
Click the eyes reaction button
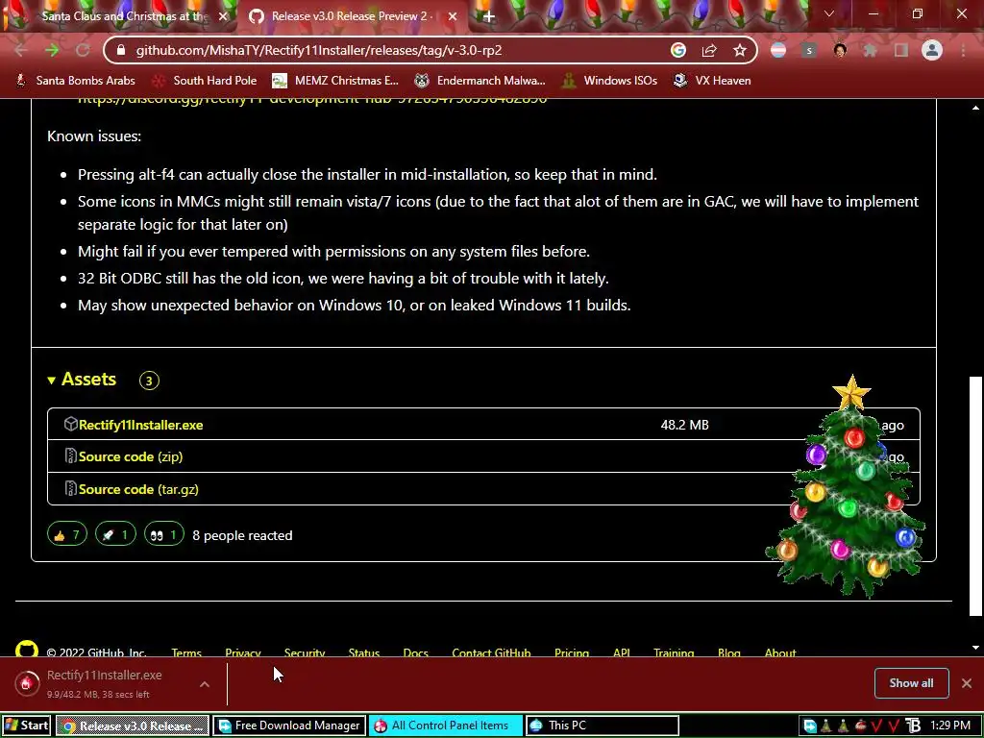coord(163,534)
